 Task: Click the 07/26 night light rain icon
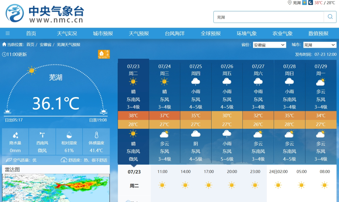(227, 134)
